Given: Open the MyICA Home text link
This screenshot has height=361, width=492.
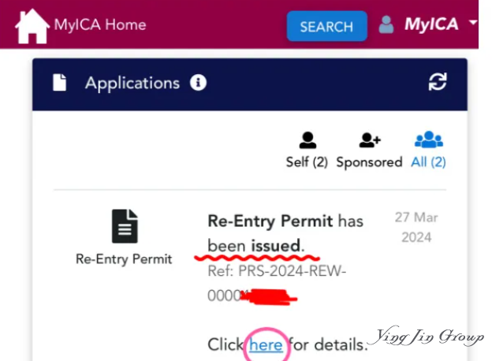Looking at the screenshot, I should tap(100, 24).
